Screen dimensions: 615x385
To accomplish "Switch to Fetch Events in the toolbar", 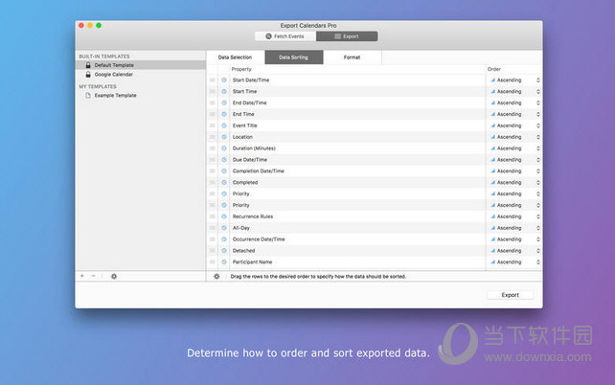I will pyautogui.click(x=285, y=36).
